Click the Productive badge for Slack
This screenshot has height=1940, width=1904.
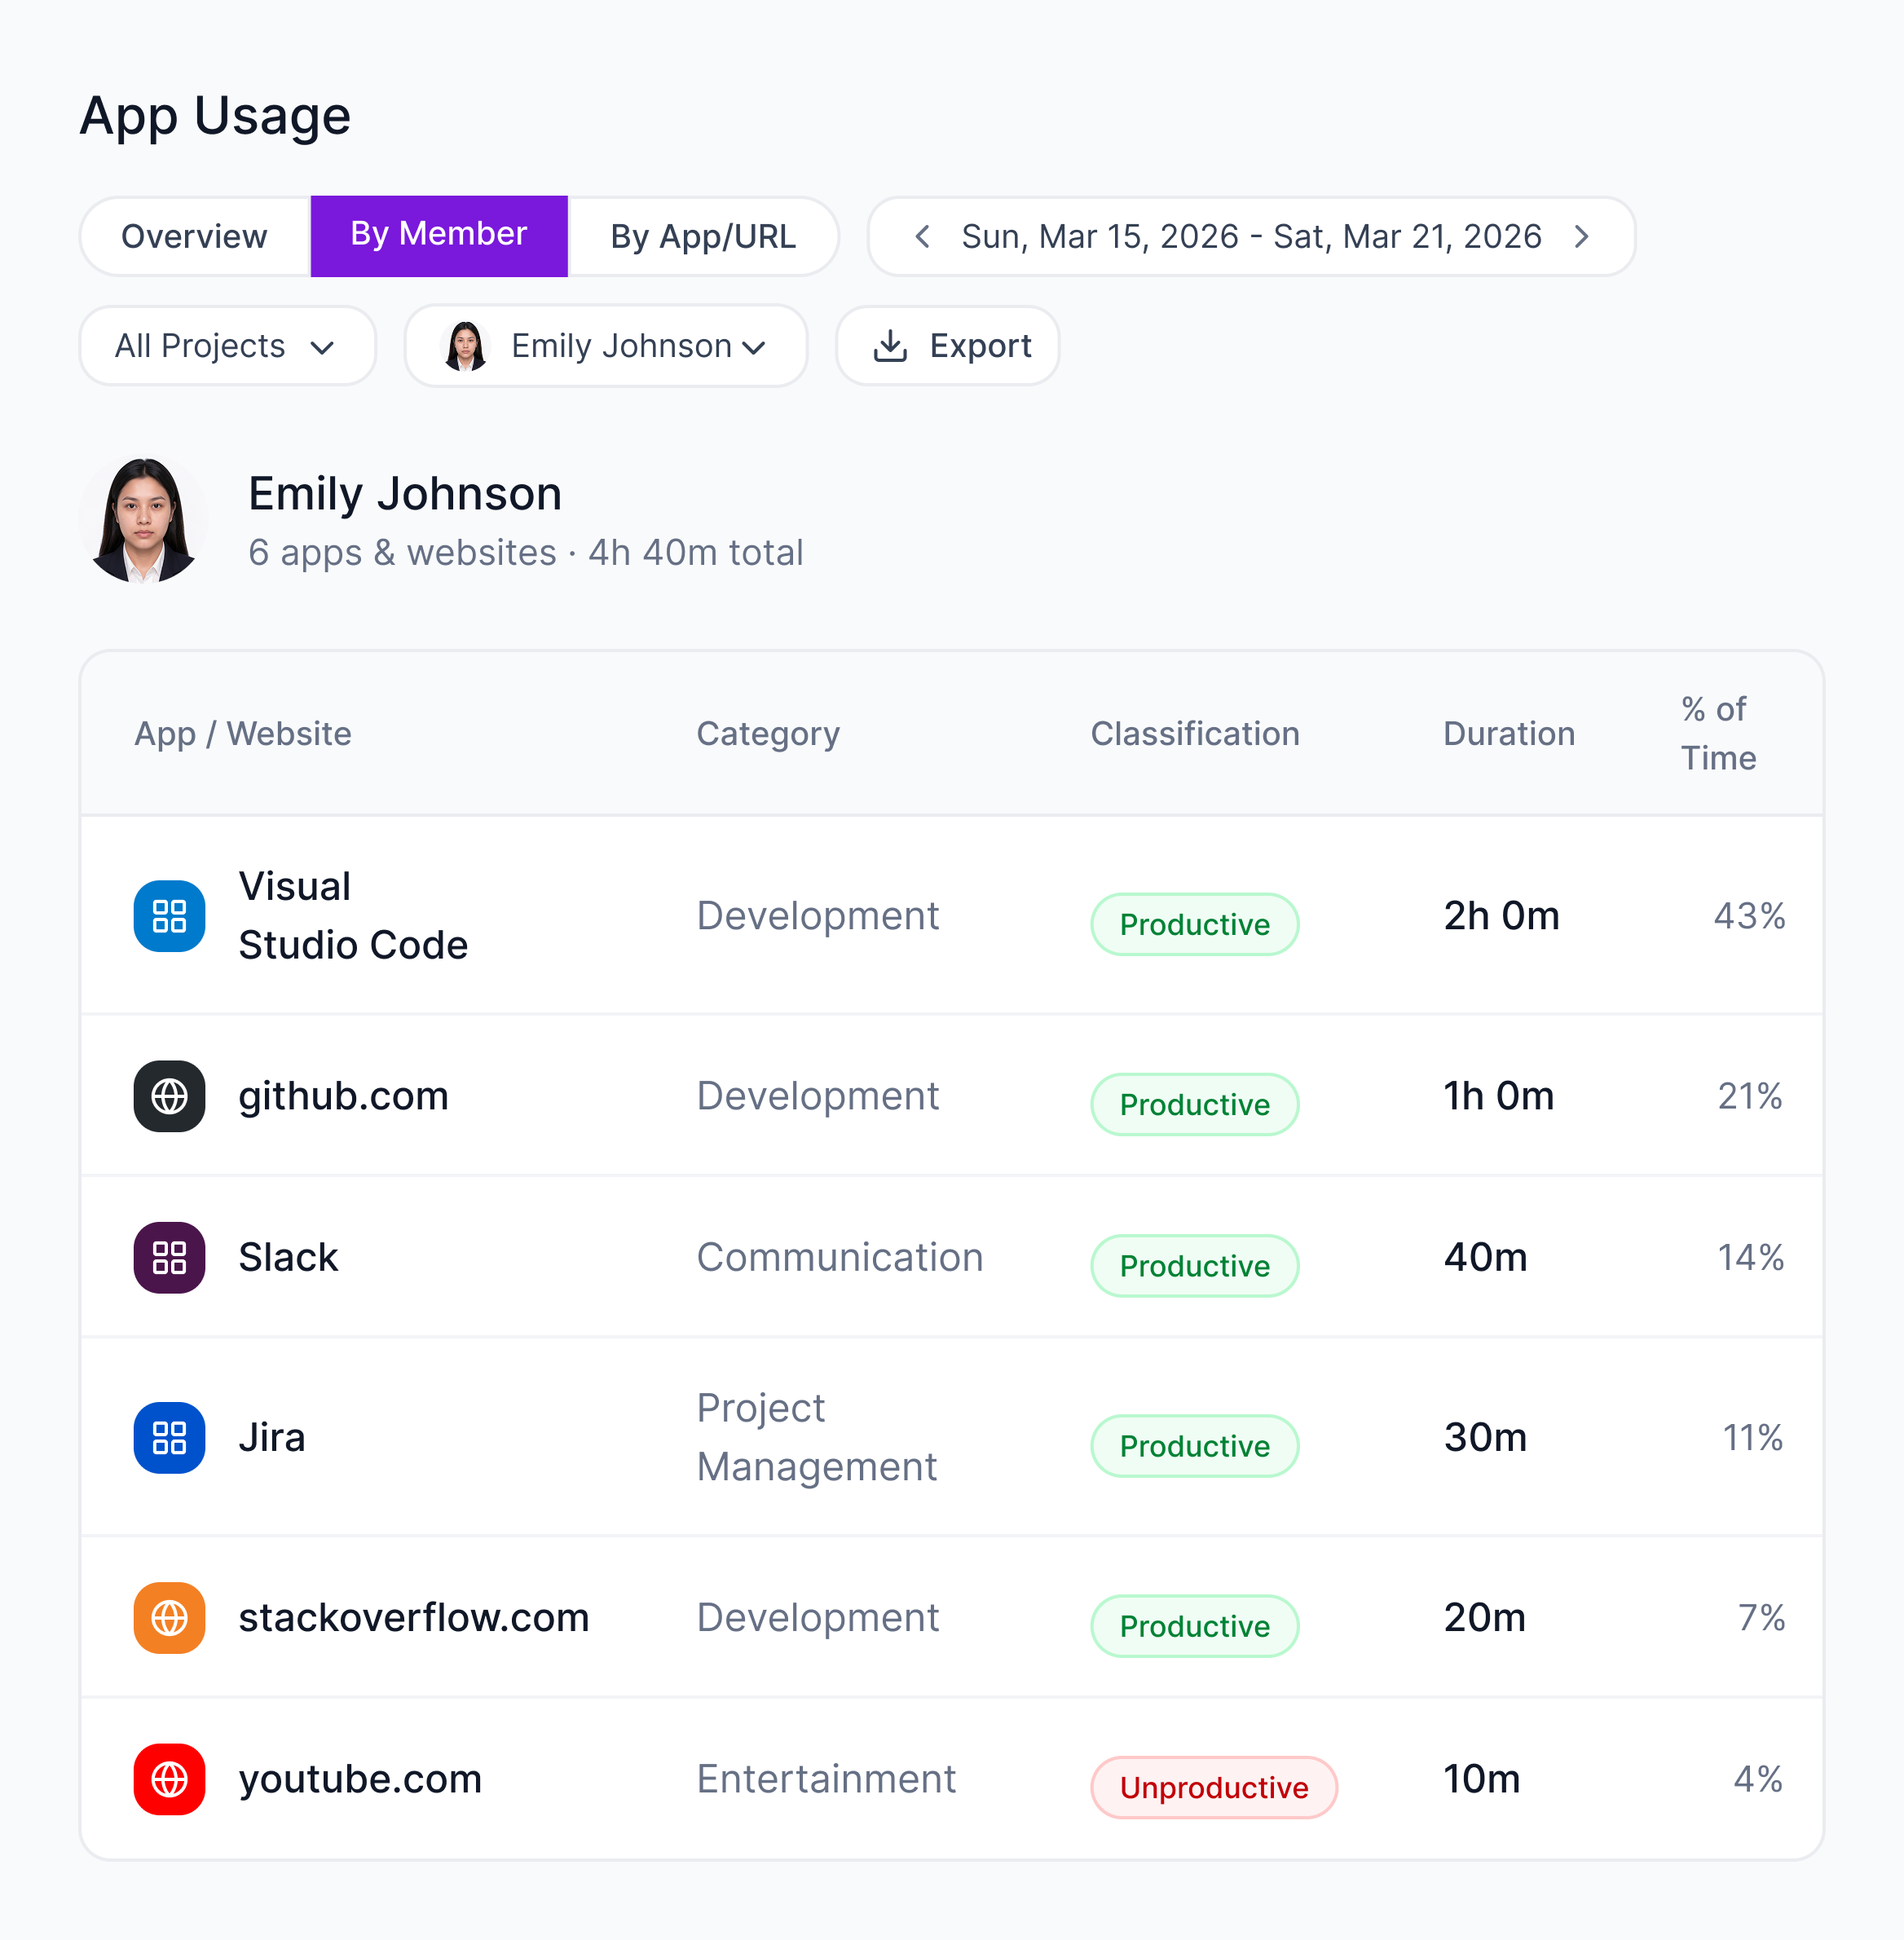point(1195,1265)
